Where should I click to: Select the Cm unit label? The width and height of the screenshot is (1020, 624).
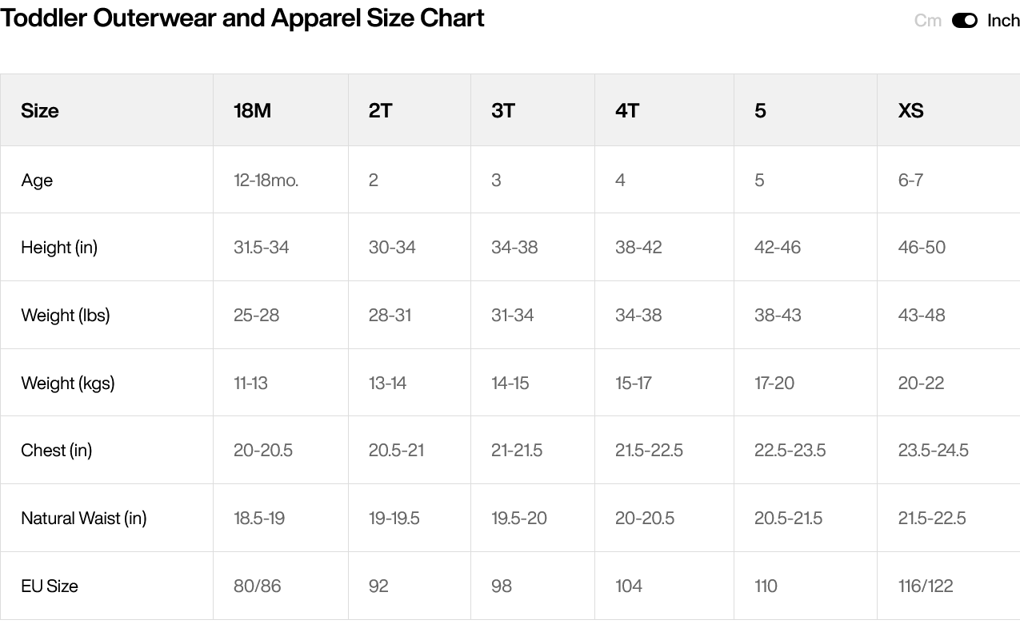(927, 21)
